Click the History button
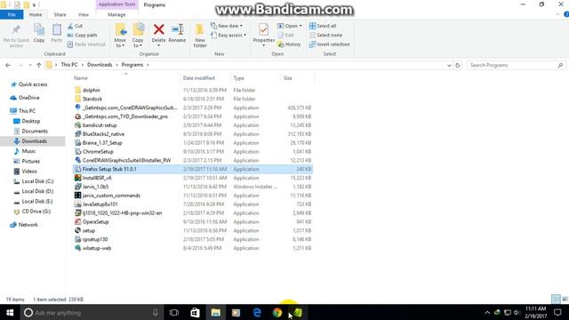The height and width of the screenshot is (320, 569). click(289, 44)
